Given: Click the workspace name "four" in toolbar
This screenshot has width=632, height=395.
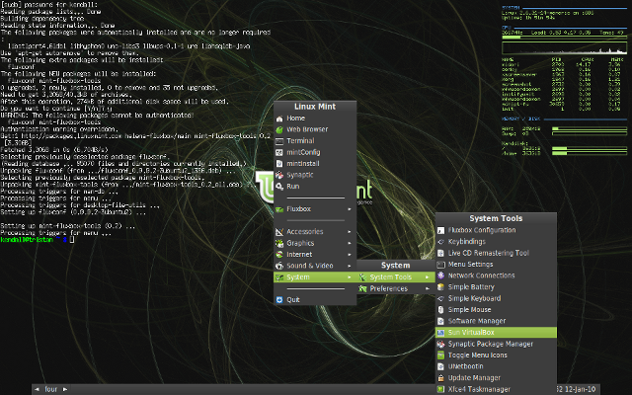Looking at the screenshot, I should (x=50, y=389).
